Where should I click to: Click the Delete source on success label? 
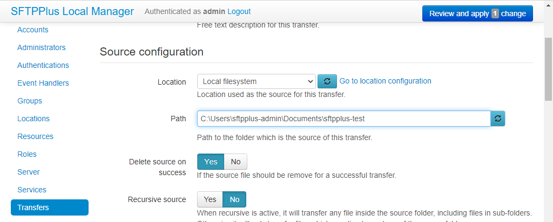pyautogui.click(x=158, y=167)
